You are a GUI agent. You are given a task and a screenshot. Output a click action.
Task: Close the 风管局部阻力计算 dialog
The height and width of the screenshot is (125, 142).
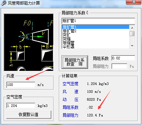[133, 2]
